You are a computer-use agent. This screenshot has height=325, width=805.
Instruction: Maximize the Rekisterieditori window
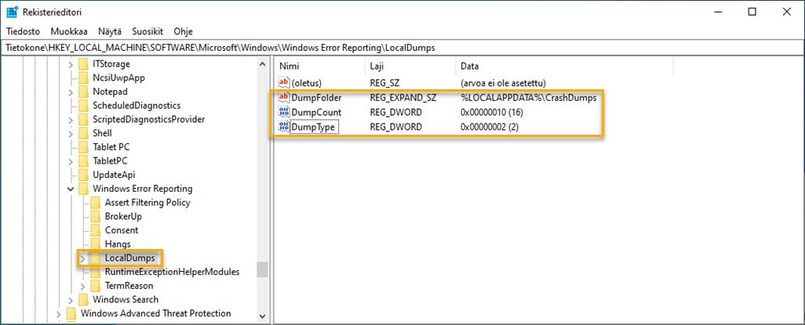pyautogui.click(x=752, y=12)
